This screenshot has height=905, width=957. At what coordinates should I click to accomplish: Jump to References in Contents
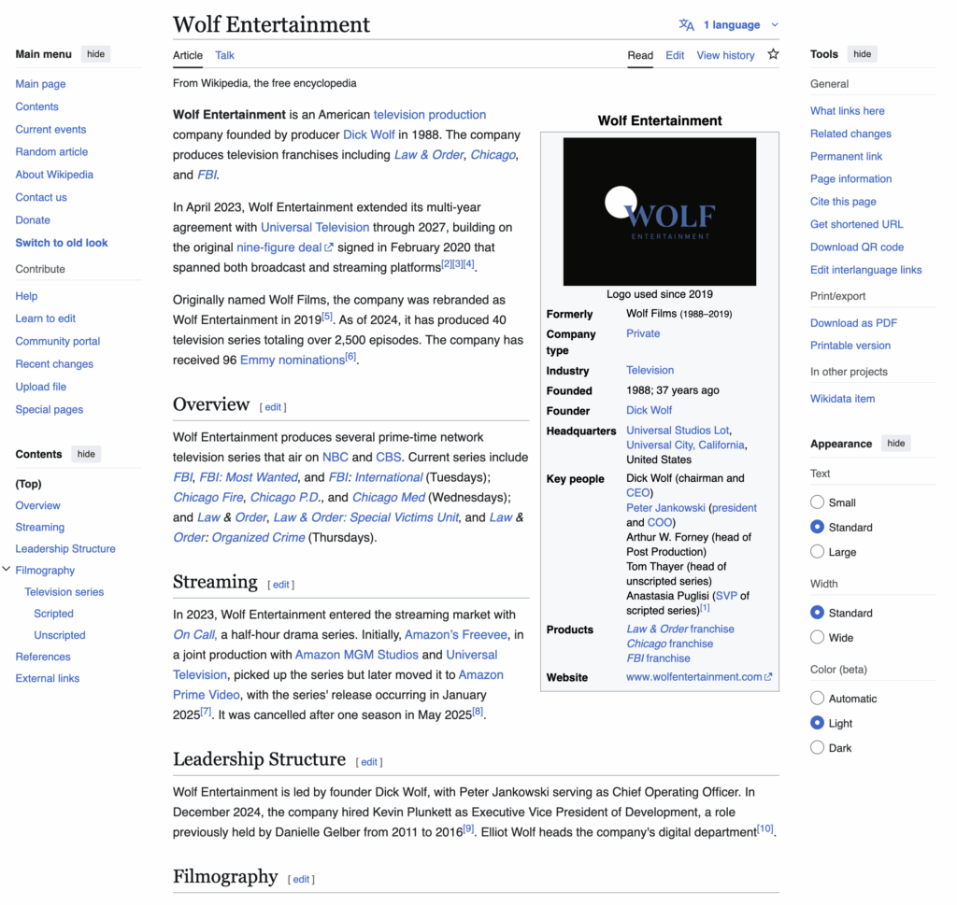pos(43,657)
